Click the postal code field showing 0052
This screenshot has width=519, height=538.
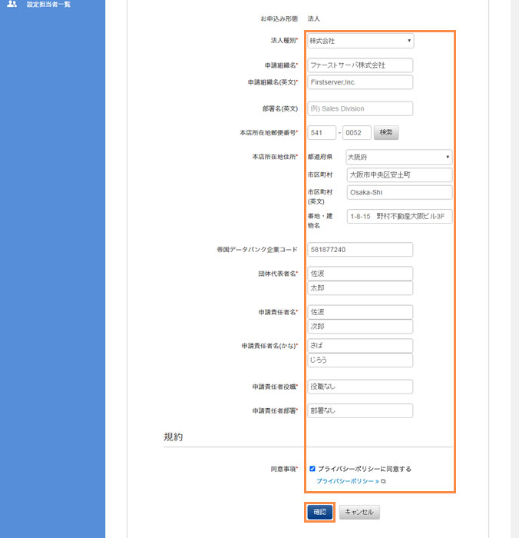tap(357, 133)
